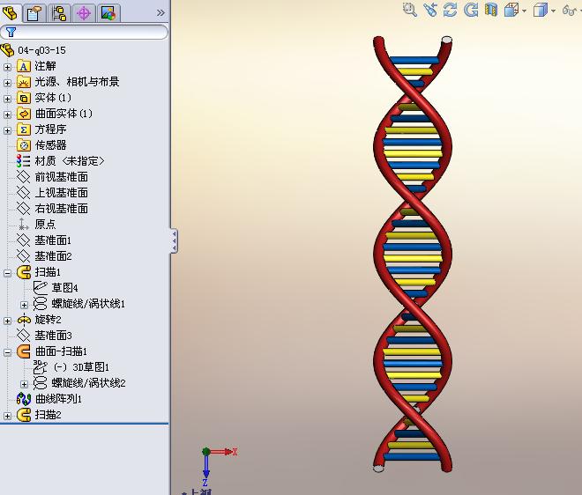Click the 方程序 equations sigma icon
This screenshot has height=495, width=582.
pyautogui.click(x=24, y=129)
